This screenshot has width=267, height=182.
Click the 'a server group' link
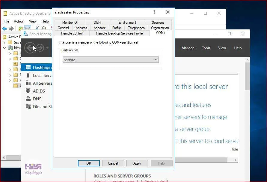click(x=192, y=129)
